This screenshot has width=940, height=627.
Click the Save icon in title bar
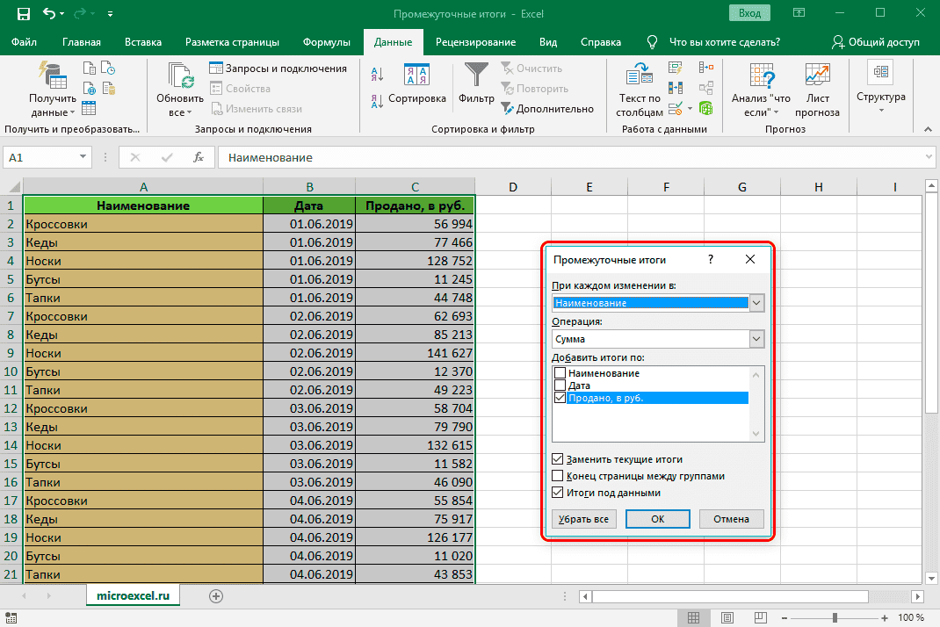pos(22,14)
